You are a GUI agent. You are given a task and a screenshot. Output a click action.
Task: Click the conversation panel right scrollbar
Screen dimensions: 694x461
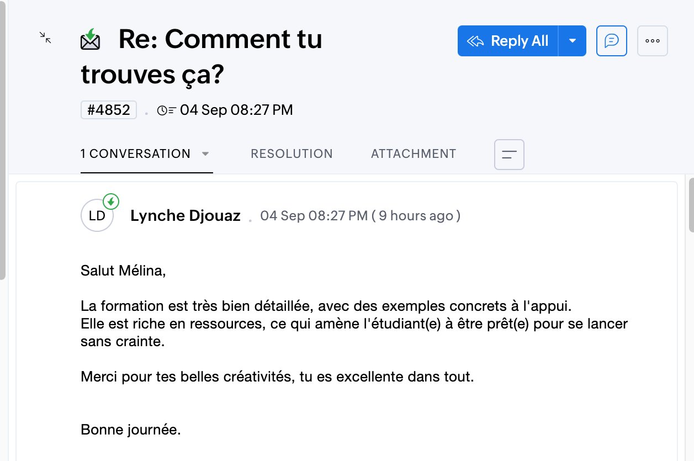coord(691,204)
